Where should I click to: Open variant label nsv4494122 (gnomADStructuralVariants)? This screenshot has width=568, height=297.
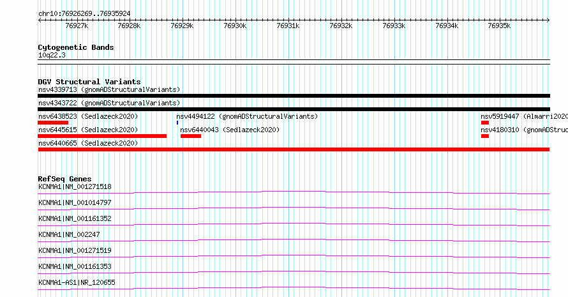pyautogui.click(x=247, y=116)
